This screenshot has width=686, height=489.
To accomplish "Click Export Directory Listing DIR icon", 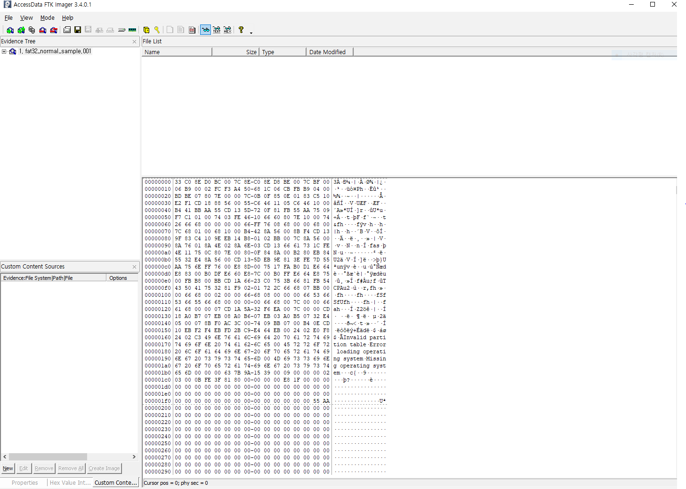I will (192, 30).
